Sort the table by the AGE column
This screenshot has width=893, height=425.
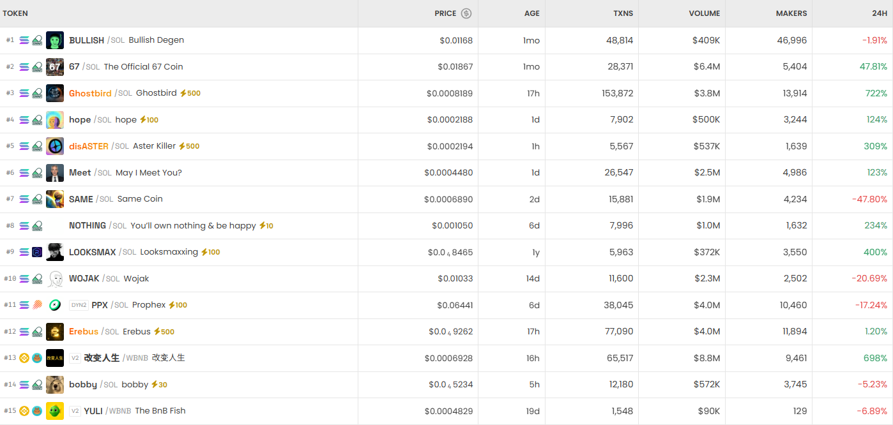coord(531,13)
